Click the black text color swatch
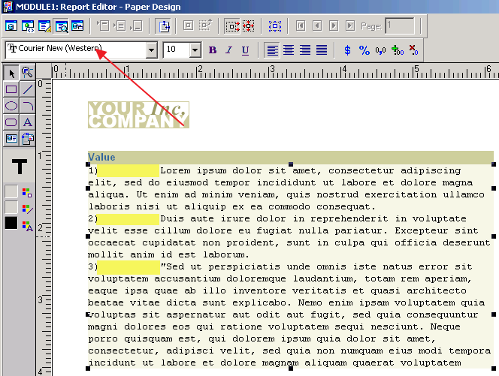 click(11, 223)
